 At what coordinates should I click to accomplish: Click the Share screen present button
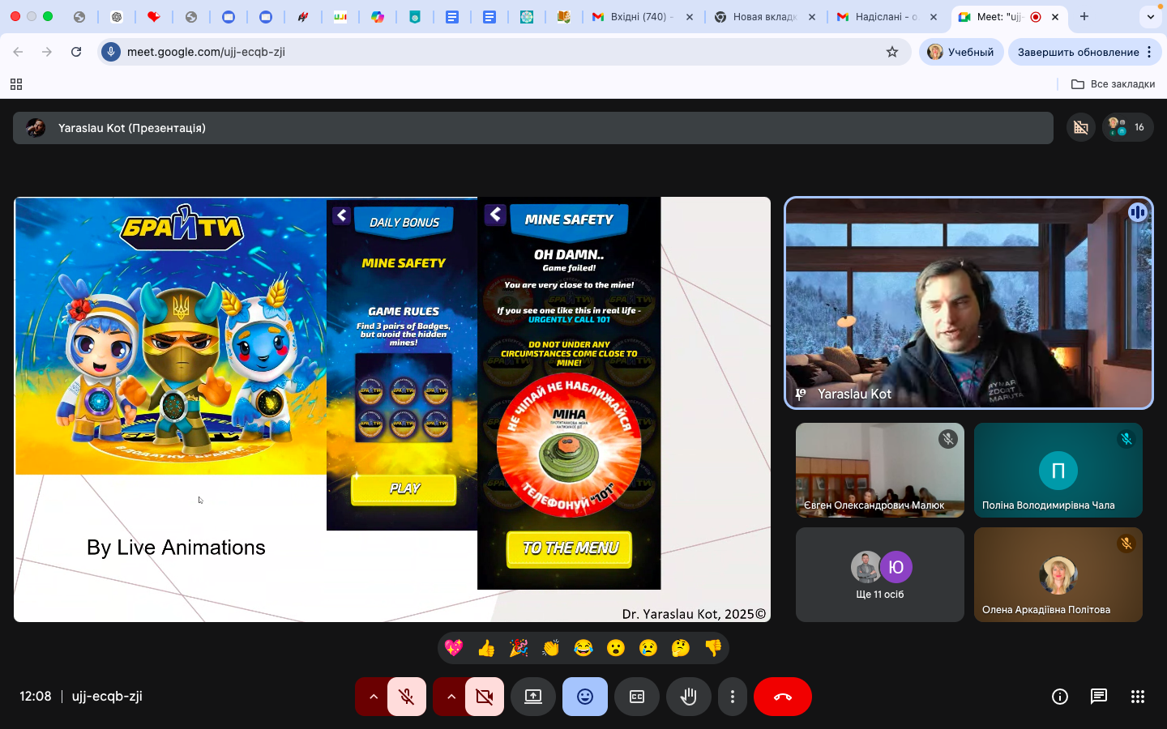click(532, 697)
